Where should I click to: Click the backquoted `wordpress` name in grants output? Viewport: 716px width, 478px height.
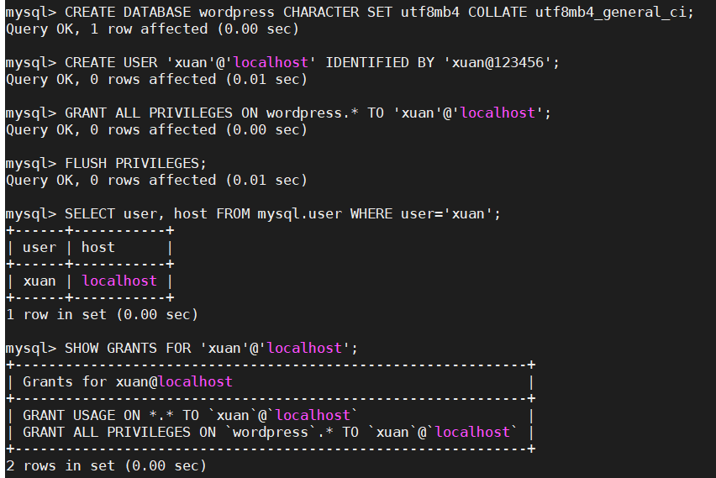tap(271, 432)
